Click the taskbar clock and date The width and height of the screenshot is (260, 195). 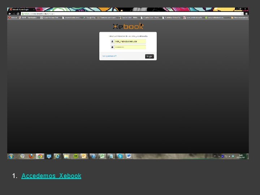pos(241,156)
